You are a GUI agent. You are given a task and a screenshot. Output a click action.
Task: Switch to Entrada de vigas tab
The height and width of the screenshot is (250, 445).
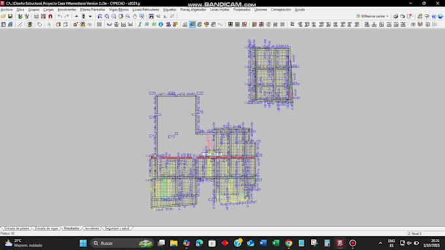coord(46,228)
